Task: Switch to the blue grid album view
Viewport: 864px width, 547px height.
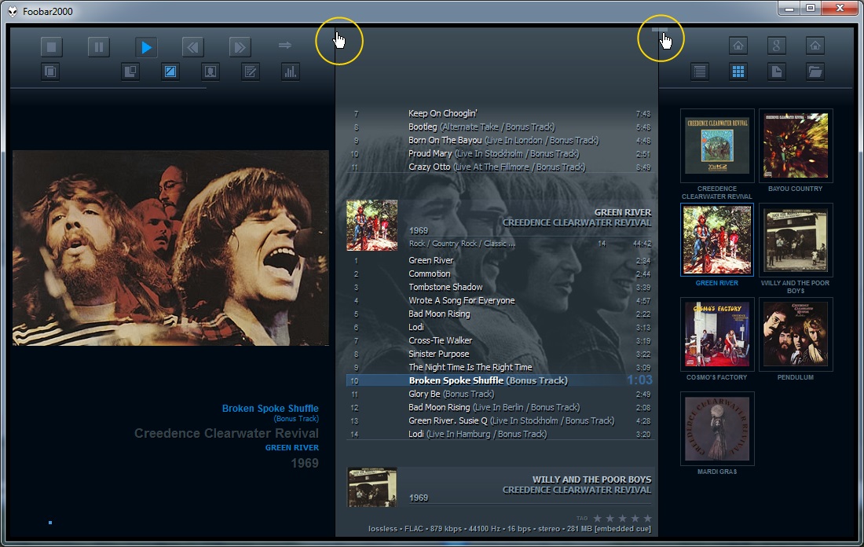Action: [738, 72]
